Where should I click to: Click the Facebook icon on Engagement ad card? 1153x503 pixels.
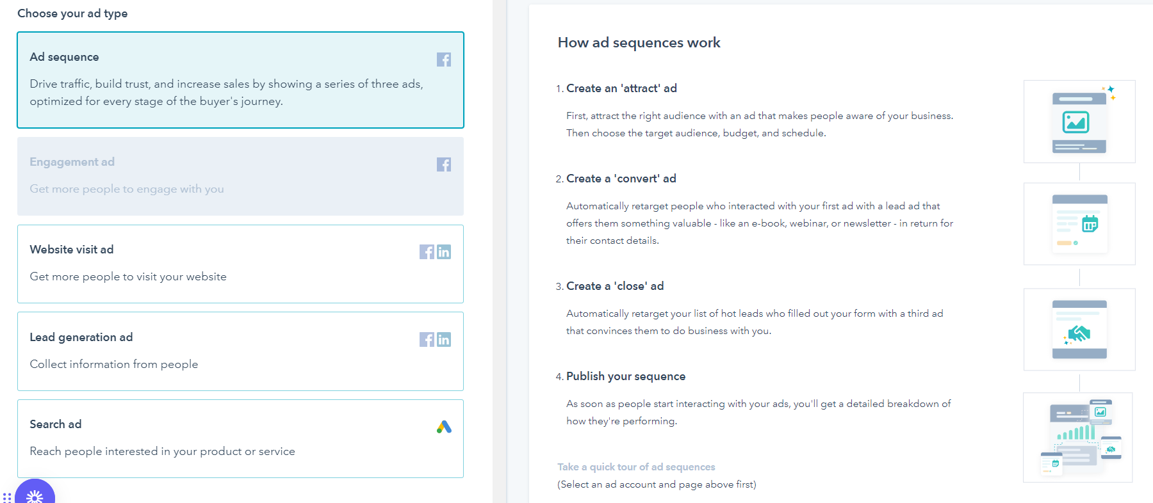click(444, 164)
